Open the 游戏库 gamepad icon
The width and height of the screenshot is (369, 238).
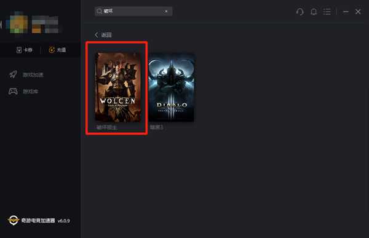click(x=13, y=91)
